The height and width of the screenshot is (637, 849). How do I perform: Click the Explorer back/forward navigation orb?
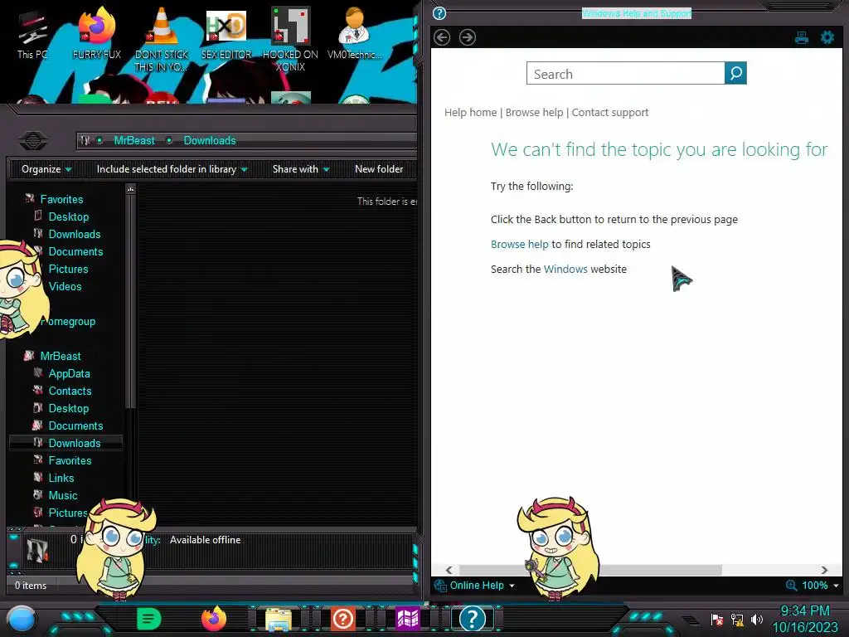33,141
